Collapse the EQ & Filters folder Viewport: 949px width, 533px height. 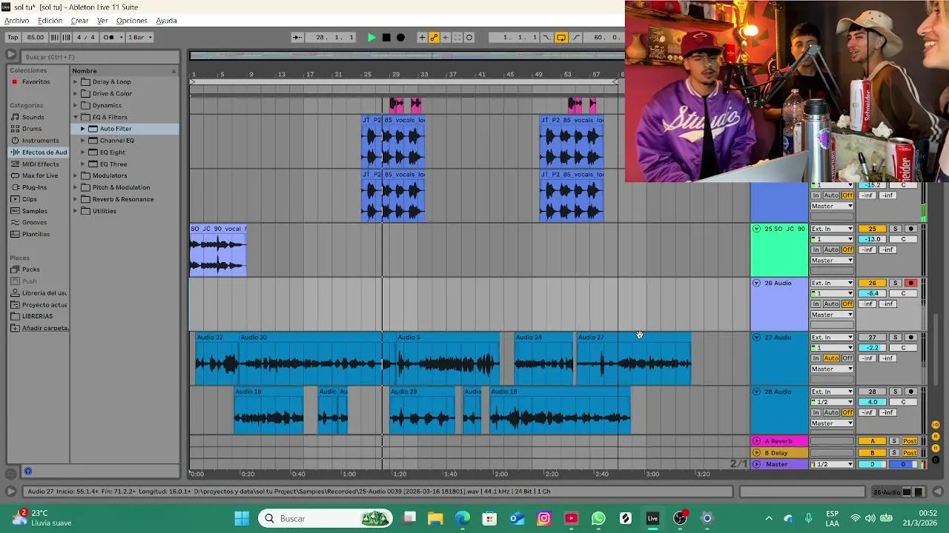(x=76, y=117)
